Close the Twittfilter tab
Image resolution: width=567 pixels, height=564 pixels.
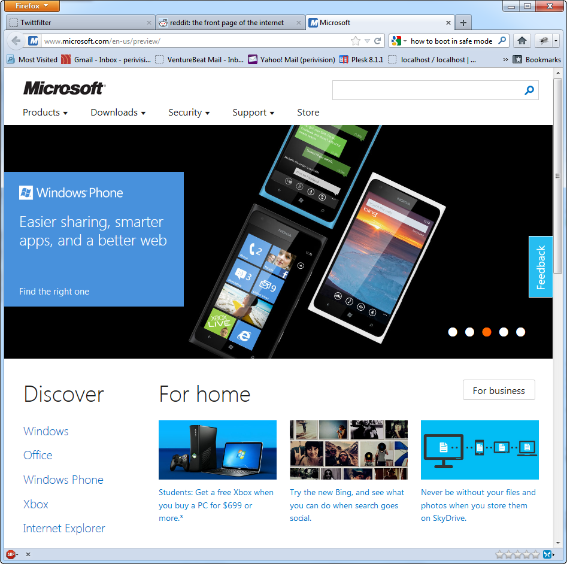coord(148,23)
